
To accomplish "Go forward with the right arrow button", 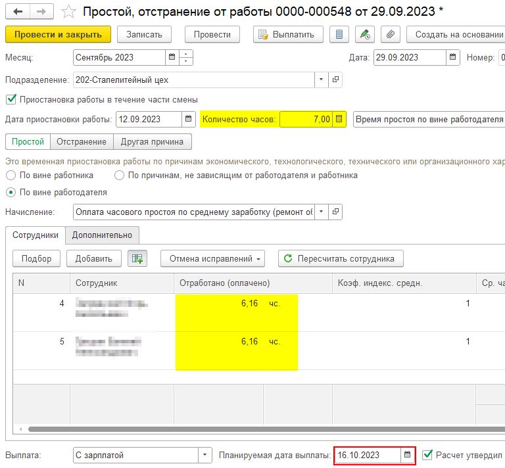I will point(41,12).
